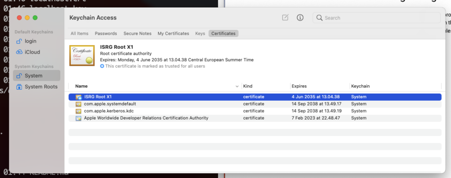Click the Apple Worldwide Developer certificate icon
Viewport: 451px width, 178px height.
78,118
